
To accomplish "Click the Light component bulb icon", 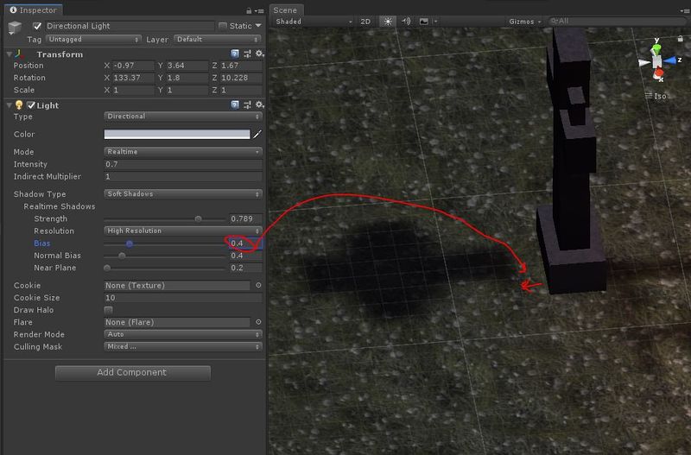I will pos(19,104).
